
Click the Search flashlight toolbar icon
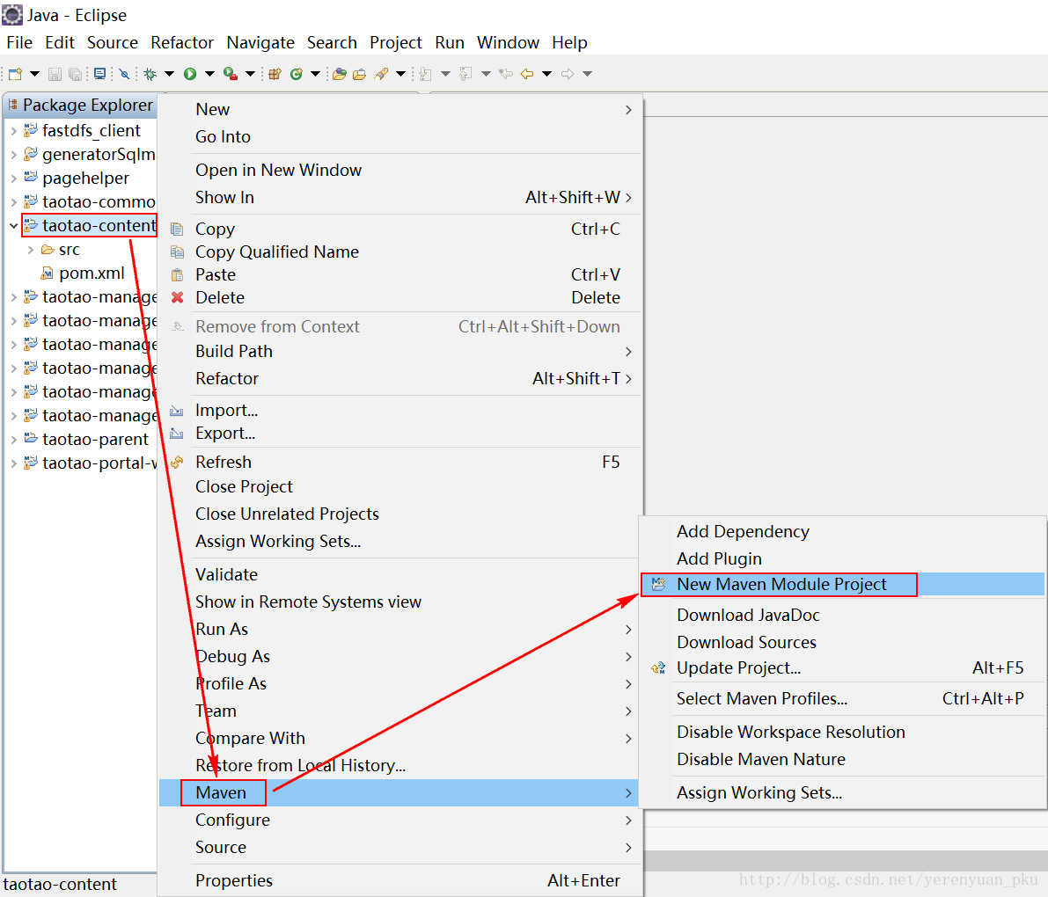[x=381, y=74]
